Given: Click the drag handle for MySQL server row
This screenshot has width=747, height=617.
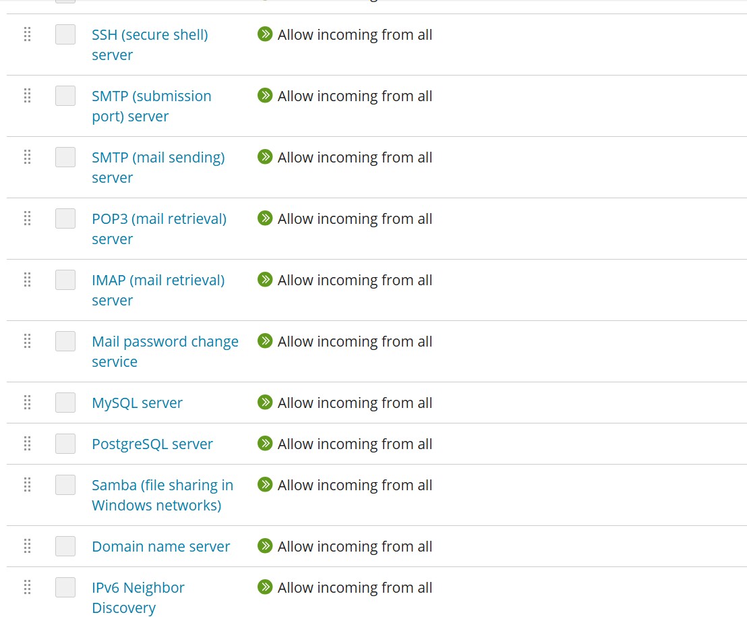Looking at the screenshot, I should (x=28, y=403).
